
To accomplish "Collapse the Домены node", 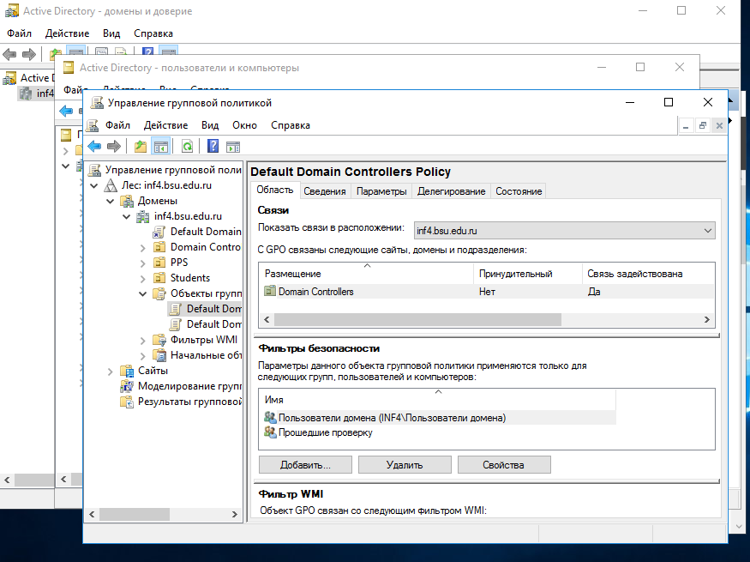I will coord(111,201).
